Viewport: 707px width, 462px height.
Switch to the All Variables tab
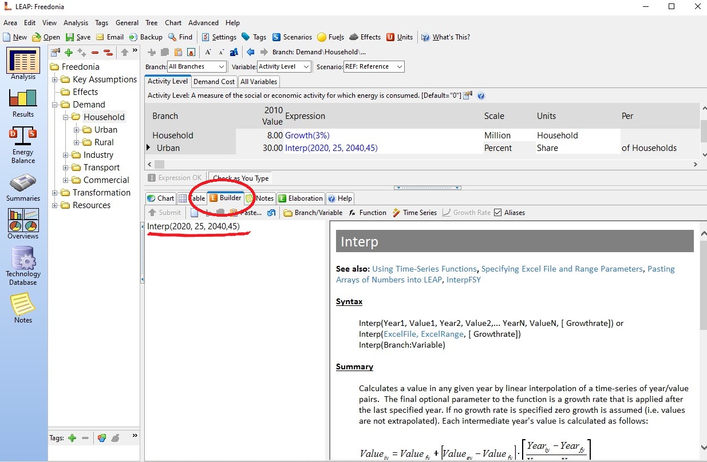[x=259, y=82]
